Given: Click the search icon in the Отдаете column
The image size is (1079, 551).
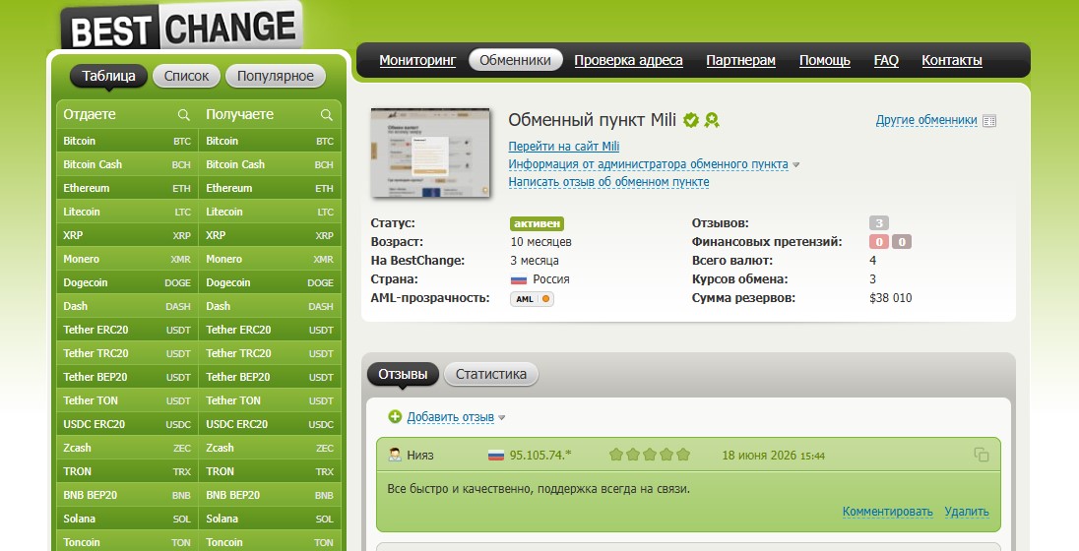Looking at the screenshot, I should (184, 115).
